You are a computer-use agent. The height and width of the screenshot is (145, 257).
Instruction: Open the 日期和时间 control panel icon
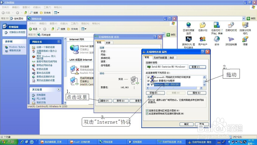tap(231, 25)
